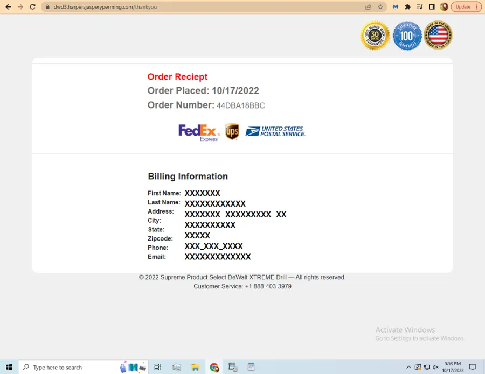Viewport: 485px width, 374px height.
Task: Click the FedEx Express logo
Action: [199, 132]
